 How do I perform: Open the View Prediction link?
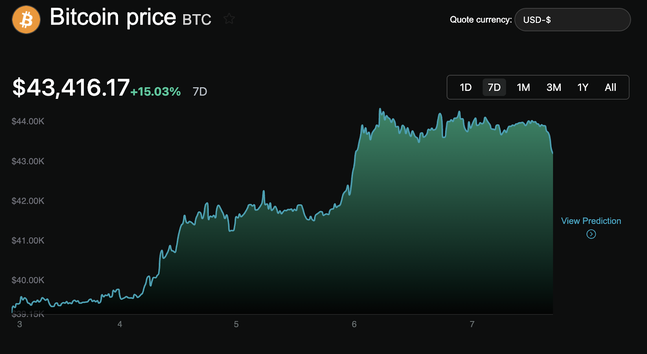[x=591, y=221]
